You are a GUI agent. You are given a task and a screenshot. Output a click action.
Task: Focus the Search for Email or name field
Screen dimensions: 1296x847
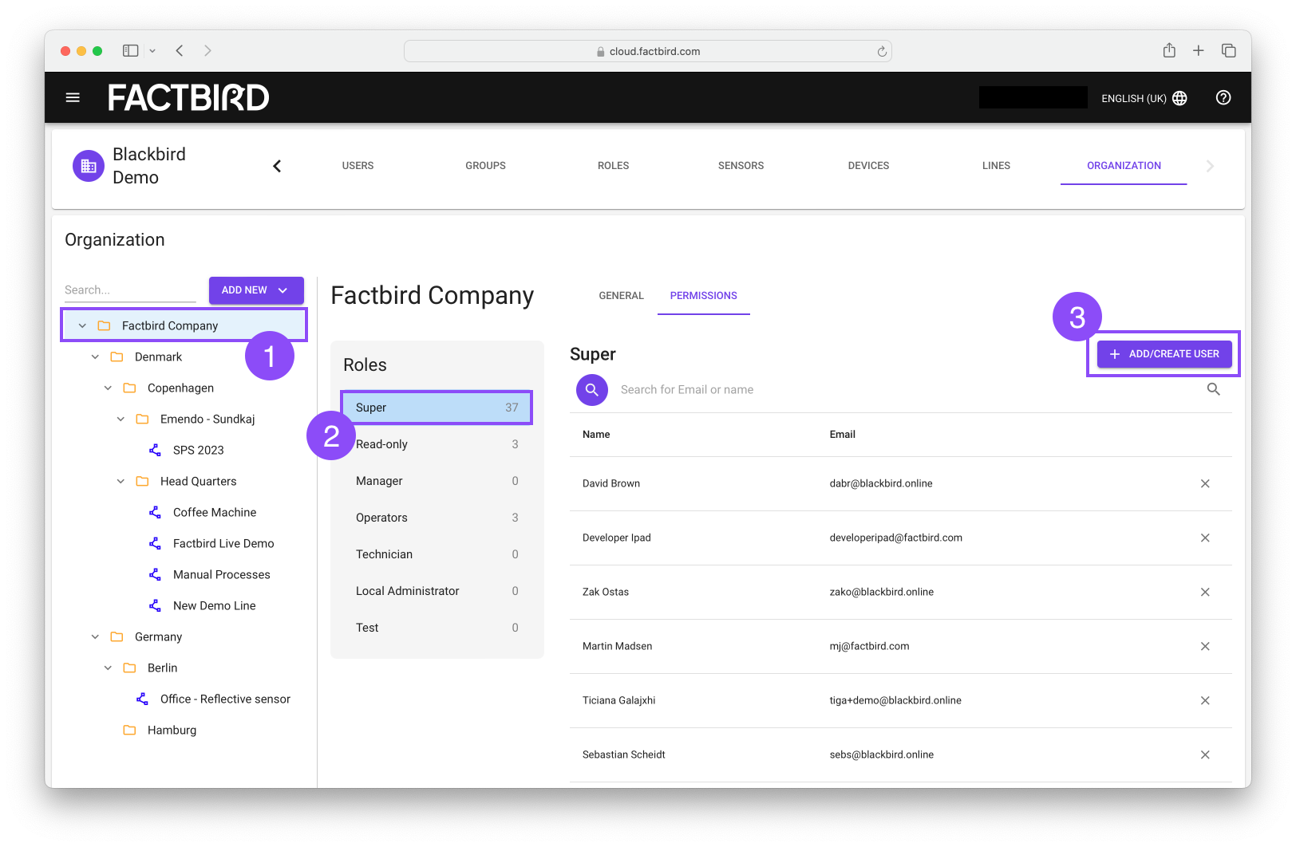906,389
